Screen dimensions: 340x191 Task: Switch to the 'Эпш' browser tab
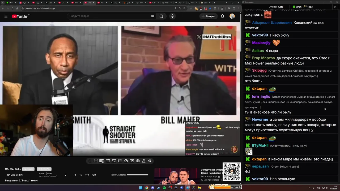[180, 3]
